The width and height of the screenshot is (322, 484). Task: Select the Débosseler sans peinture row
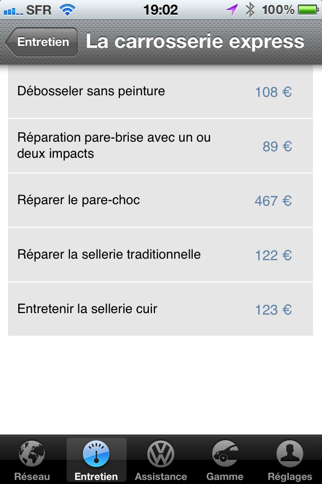[160, 91]
